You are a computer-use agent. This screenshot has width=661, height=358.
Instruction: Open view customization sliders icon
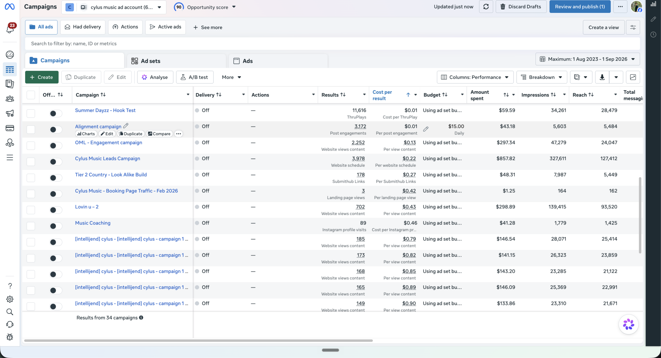point(633,27)
